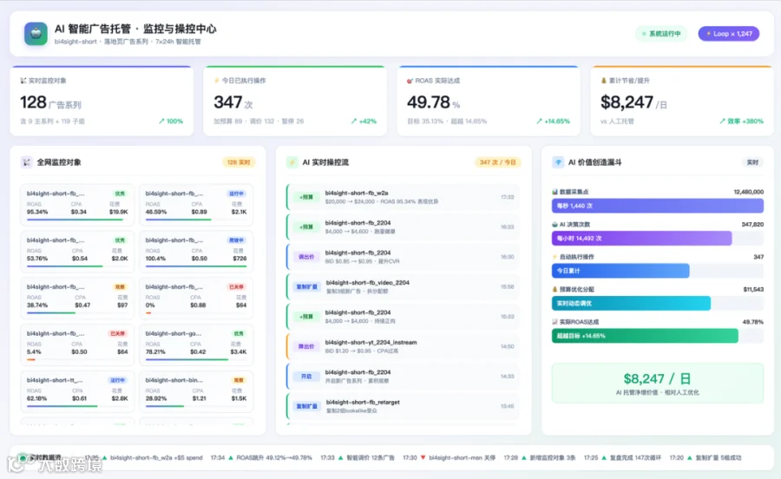Select the campaign card with ROAS 46.59%

point(196,205)
